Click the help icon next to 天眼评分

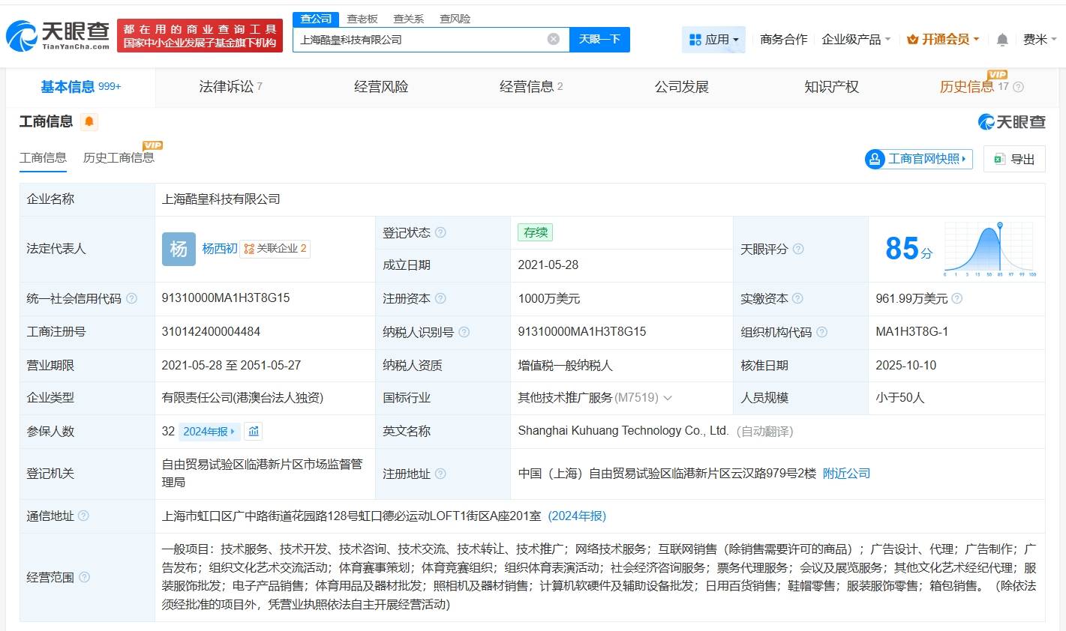coord(798,249)
